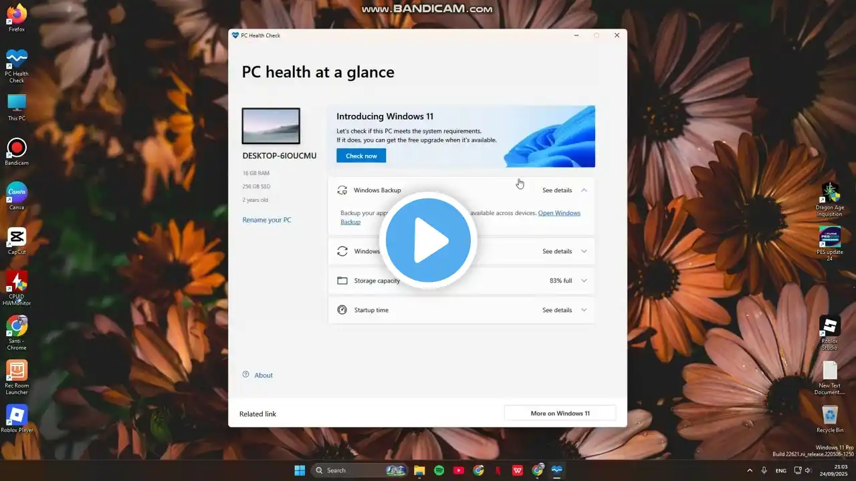Open the About link
The image size is (856, 481).
click(x=263, y=375)
